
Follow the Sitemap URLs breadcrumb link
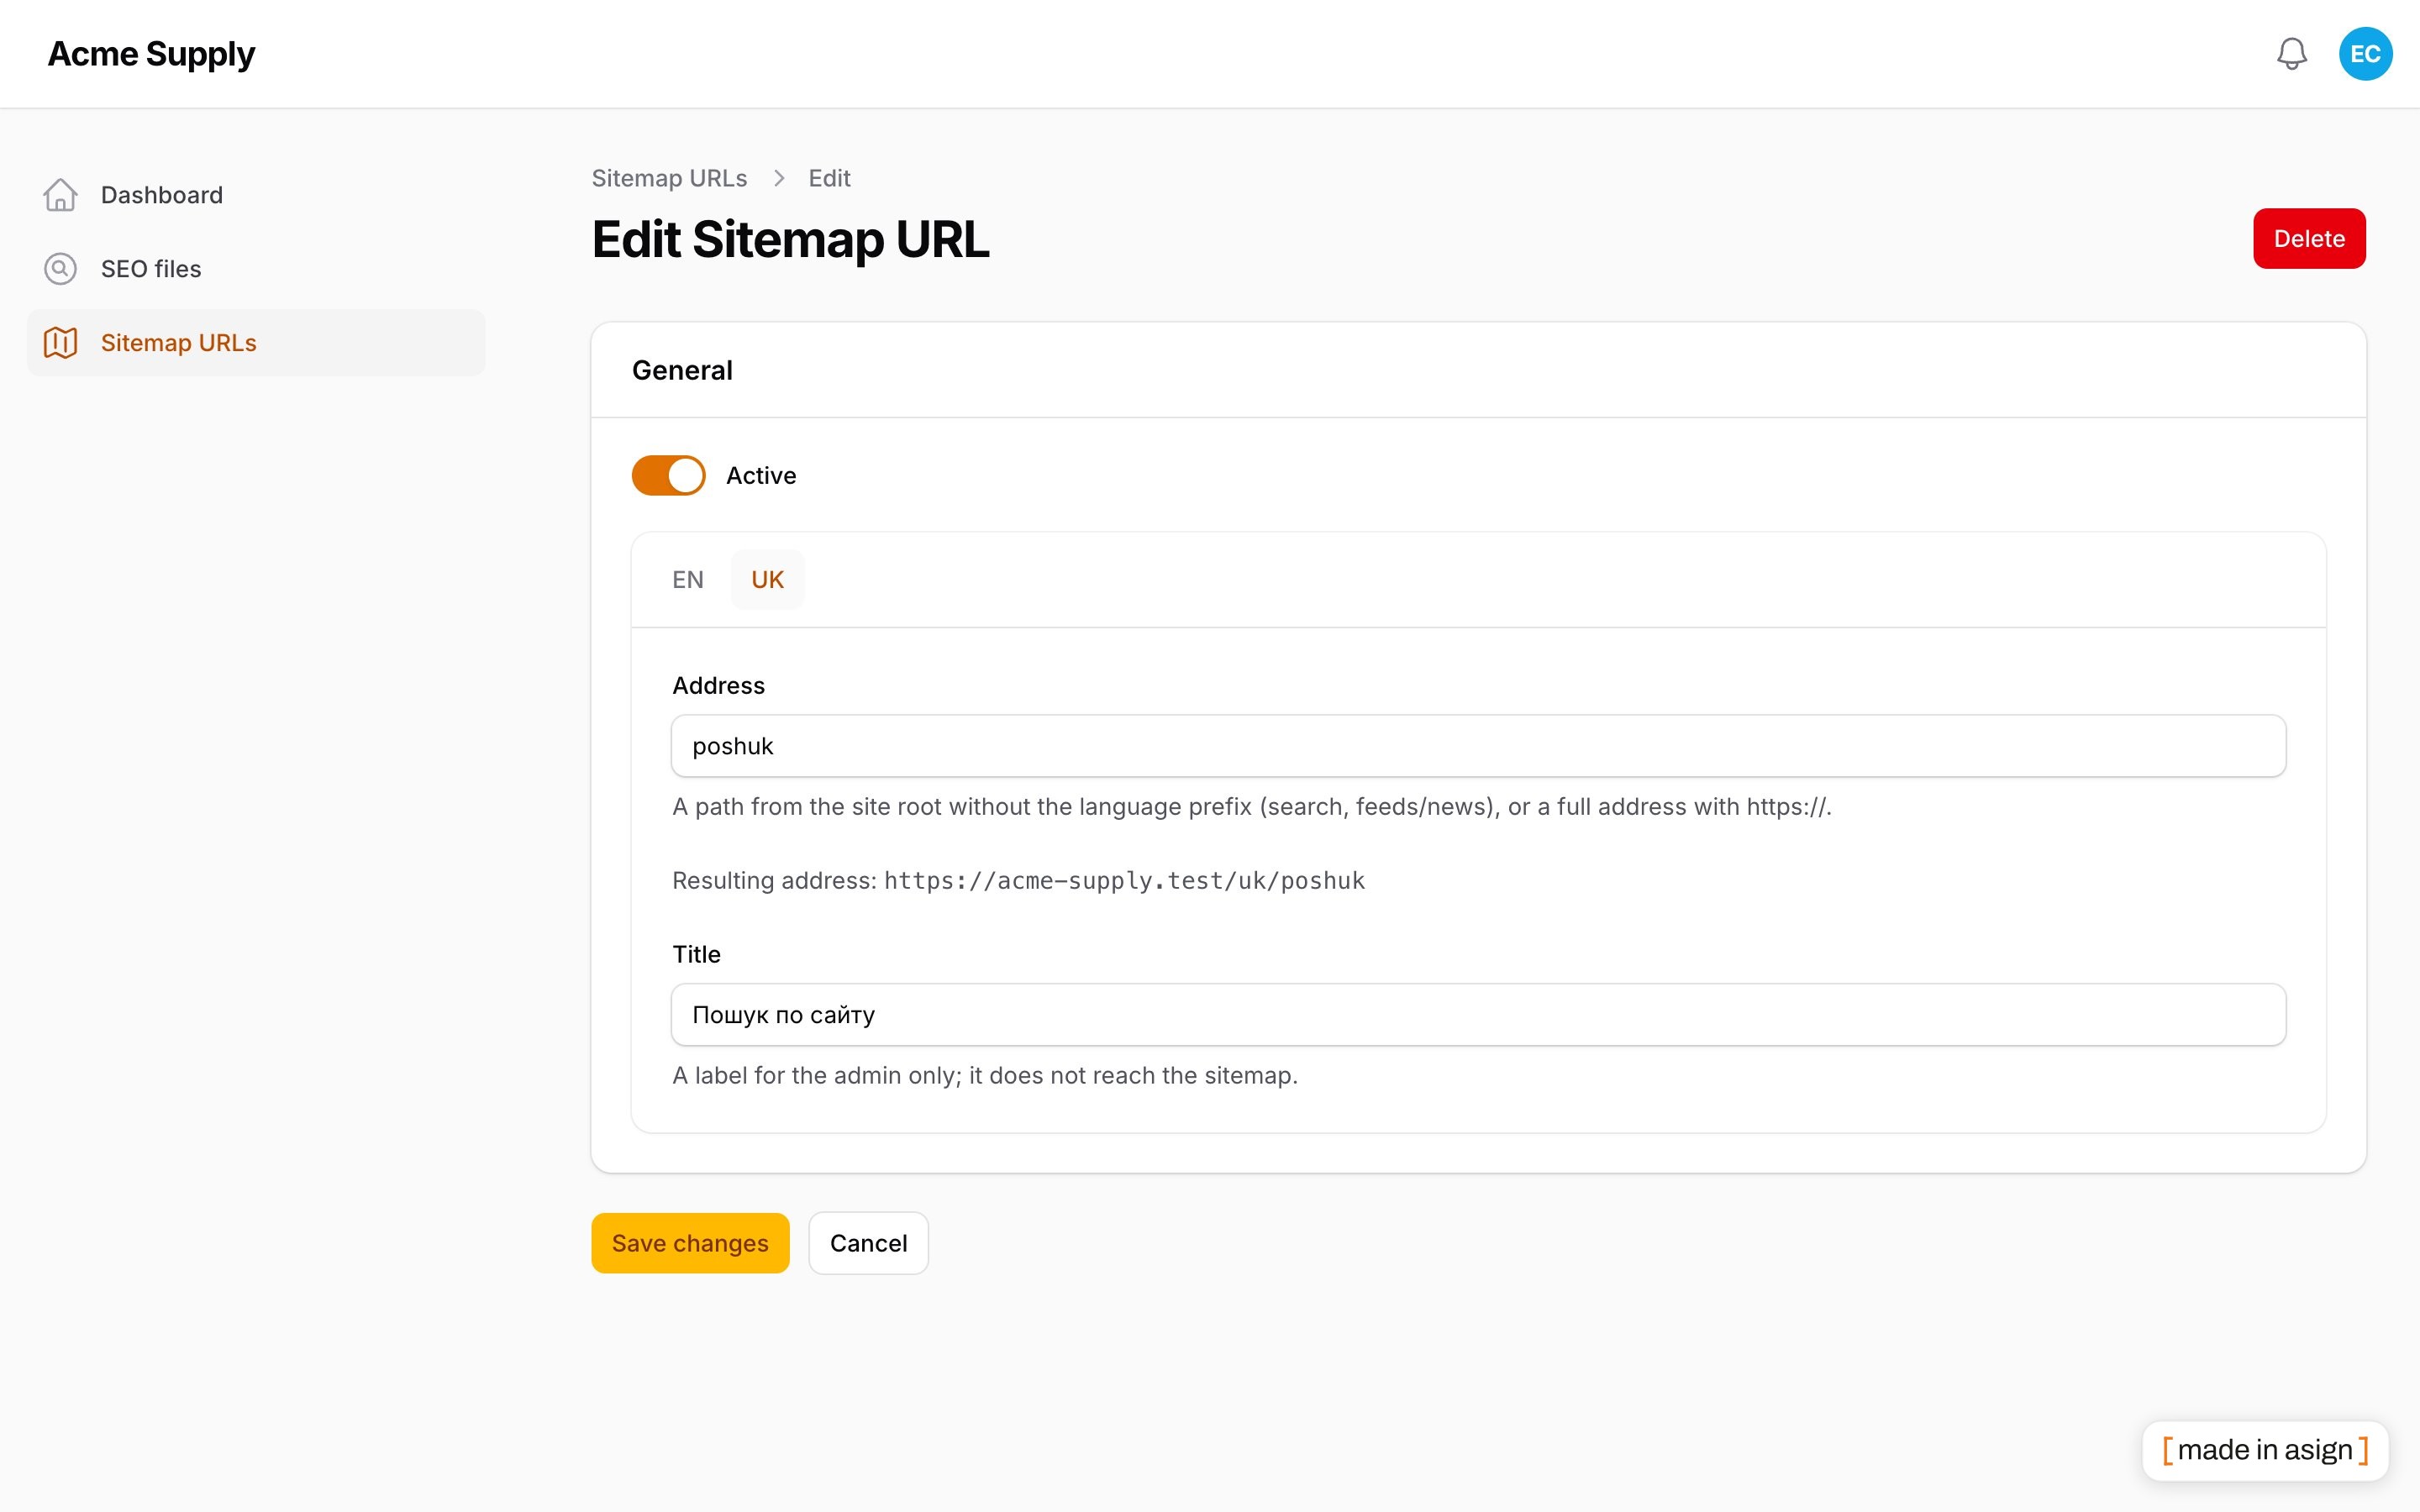pyautogui.click(x=669, y=178)
